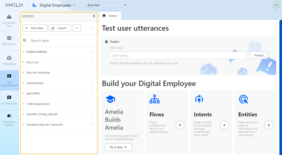
Task: Switch to the Home tab
Action: coord(110,16)
